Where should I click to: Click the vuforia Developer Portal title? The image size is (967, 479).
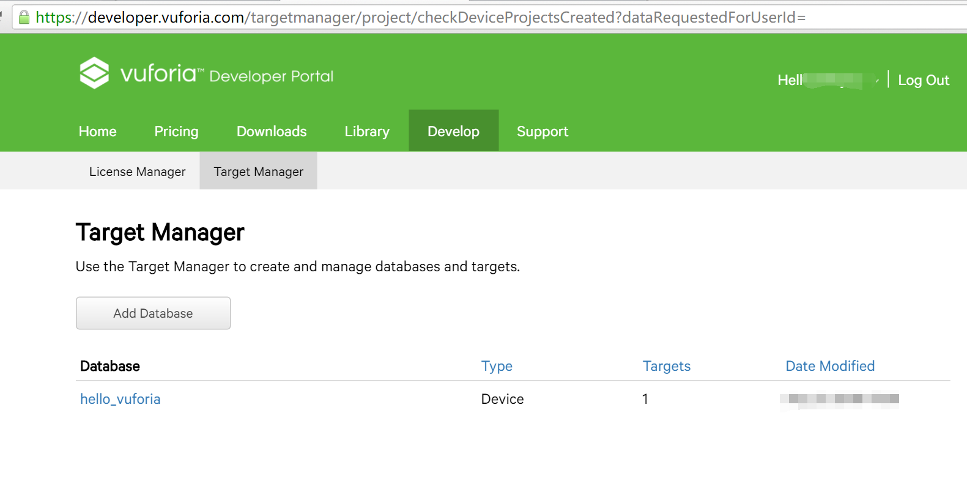pos(227,75)
